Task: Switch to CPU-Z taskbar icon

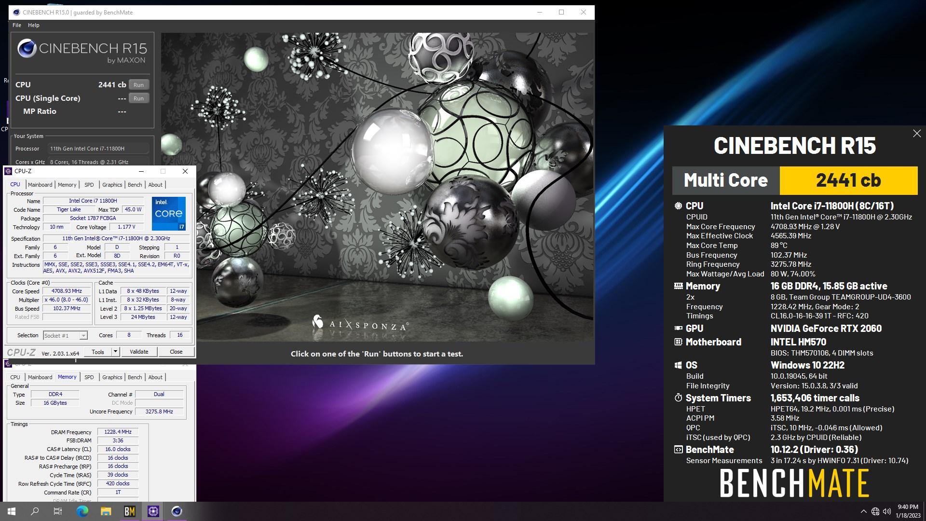Action: pos(153,511)
